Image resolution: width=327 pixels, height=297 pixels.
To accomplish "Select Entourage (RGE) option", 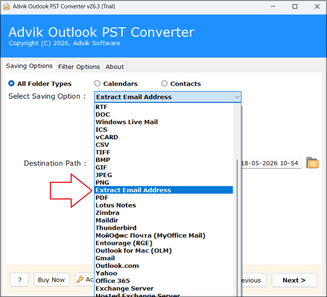I will pos(164,243).
